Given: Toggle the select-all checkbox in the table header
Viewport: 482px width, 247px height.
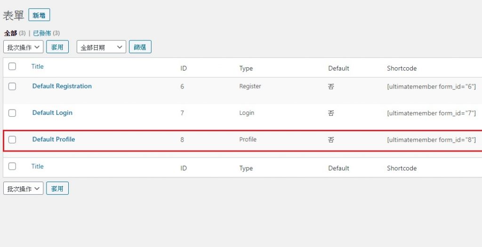Looking at the screenshot, I should [12, 66].
